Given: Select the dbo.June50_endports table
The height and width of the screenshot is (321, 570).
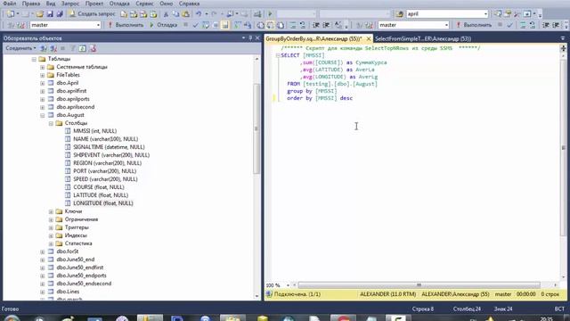Looking at the screenshot, I should [x=81, y=276].
